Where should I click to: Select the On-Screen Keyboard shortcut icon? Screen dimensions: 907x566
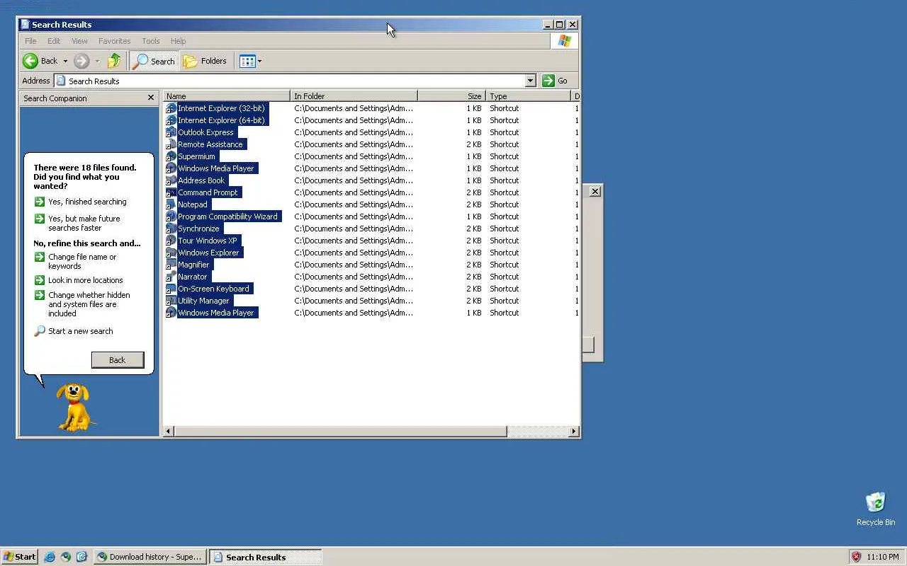[171, 289]
